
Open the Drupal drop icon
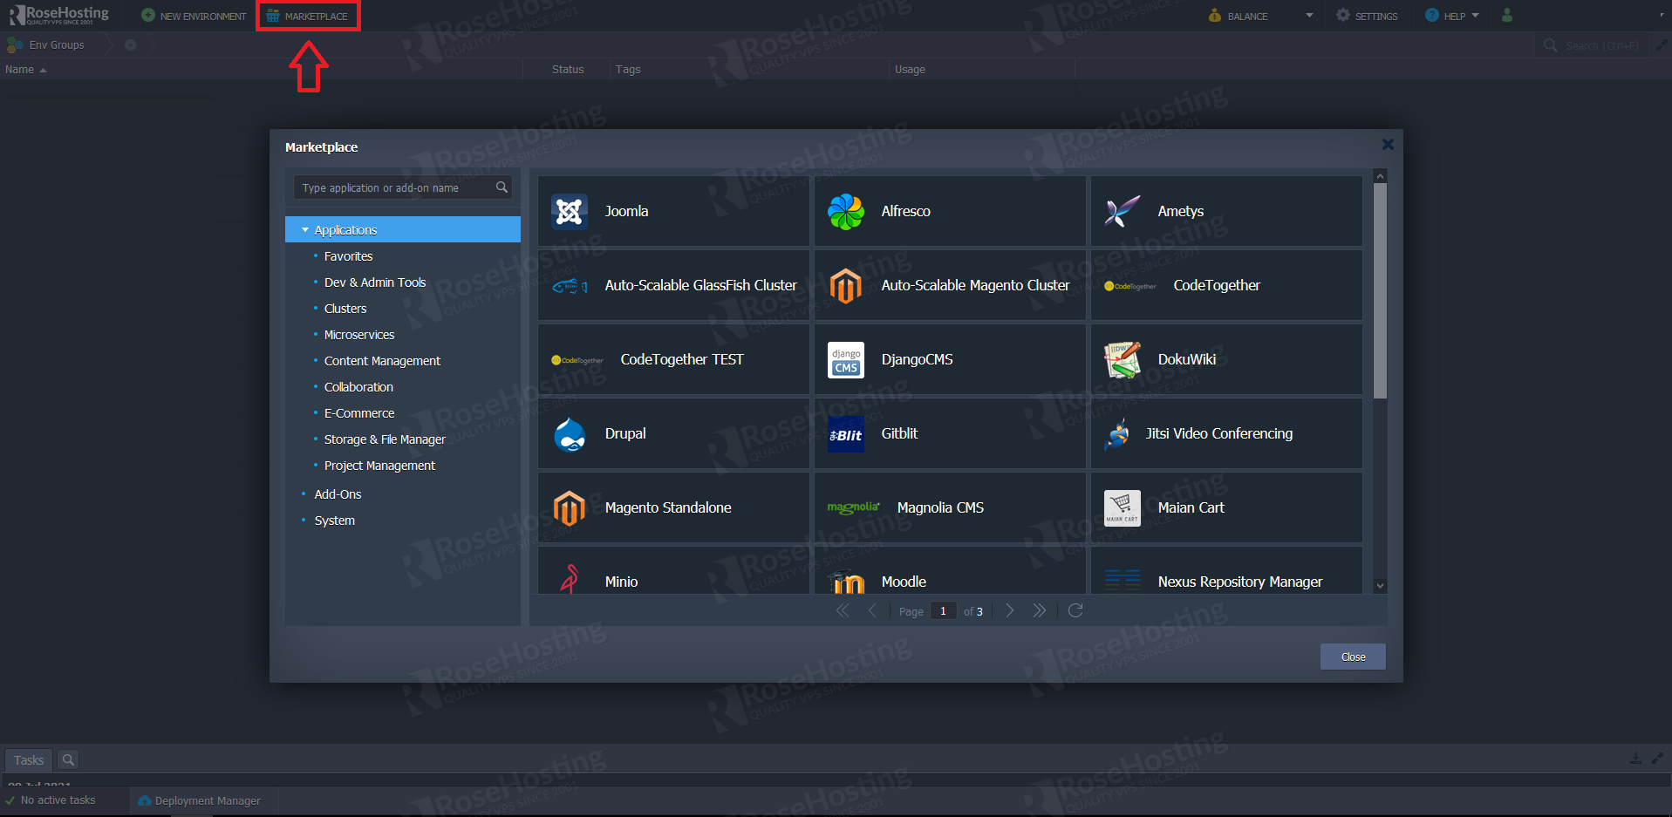[x=570, y=433]
